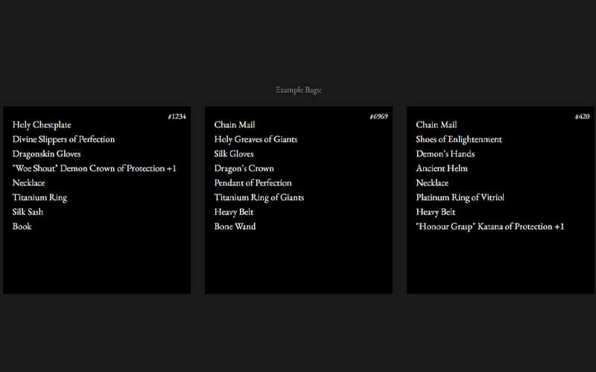Select "Shoes of Enlightenment" item
596x372 pixels.
click(x=459, y=139)
